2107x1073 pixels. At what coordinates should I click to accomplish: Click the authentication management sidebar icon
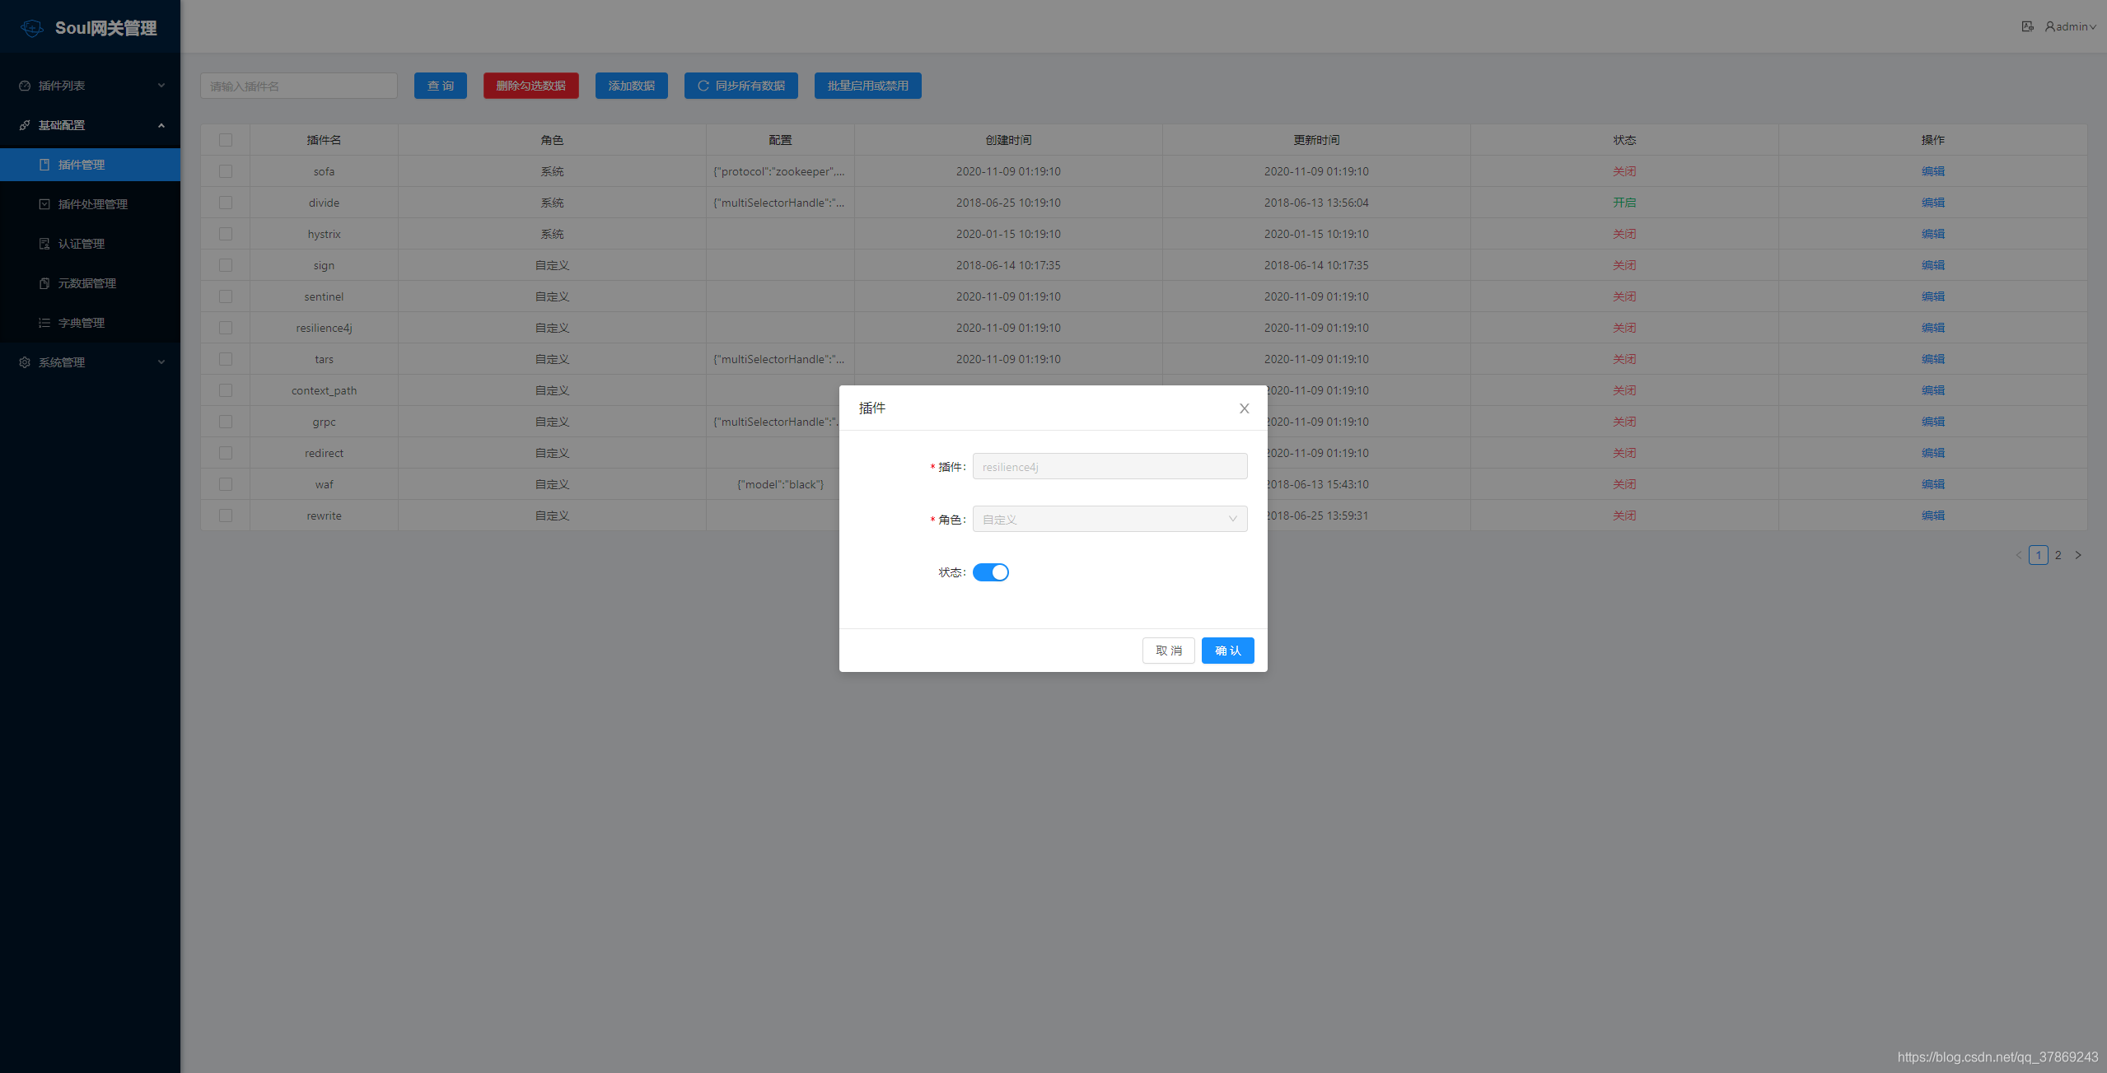pos(44,244)
